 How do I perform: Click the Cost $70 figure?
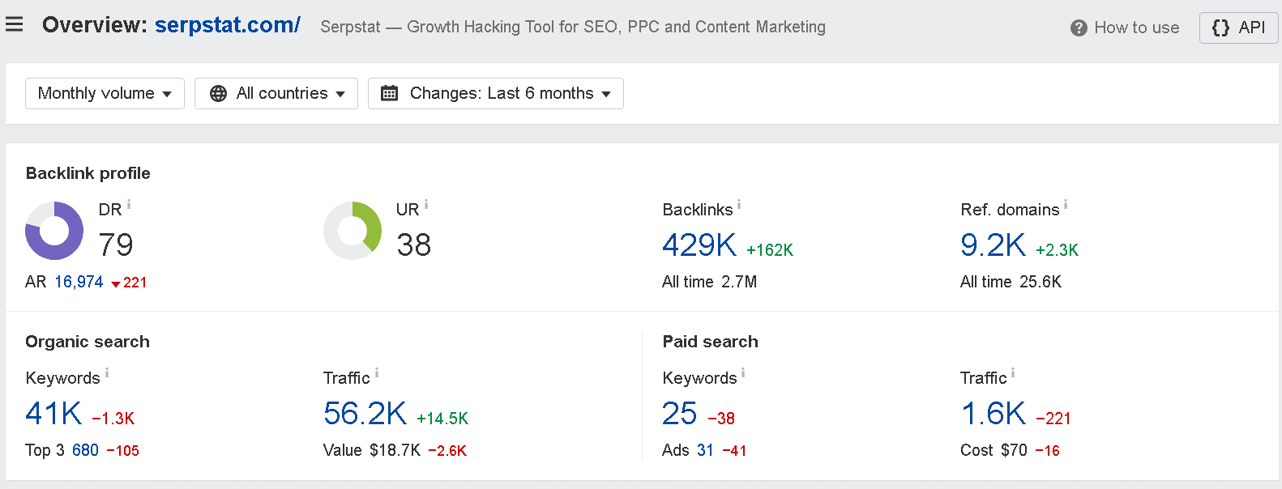pos(994,450)
